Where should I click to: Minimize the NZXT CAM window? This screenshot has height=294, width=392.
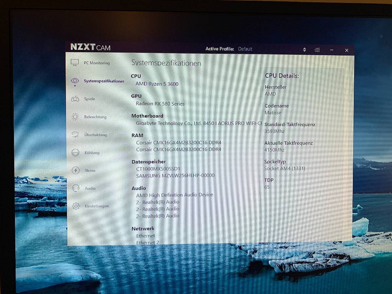point(332,50)
